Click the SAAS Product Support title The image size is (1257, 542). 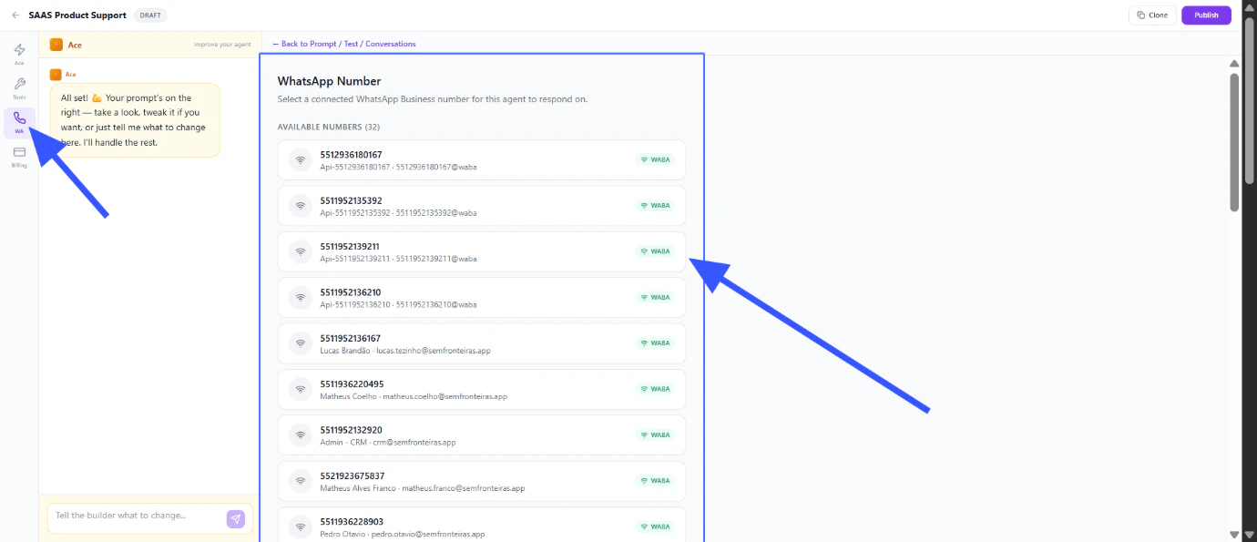pyautogui.click(x=77, y=15)
